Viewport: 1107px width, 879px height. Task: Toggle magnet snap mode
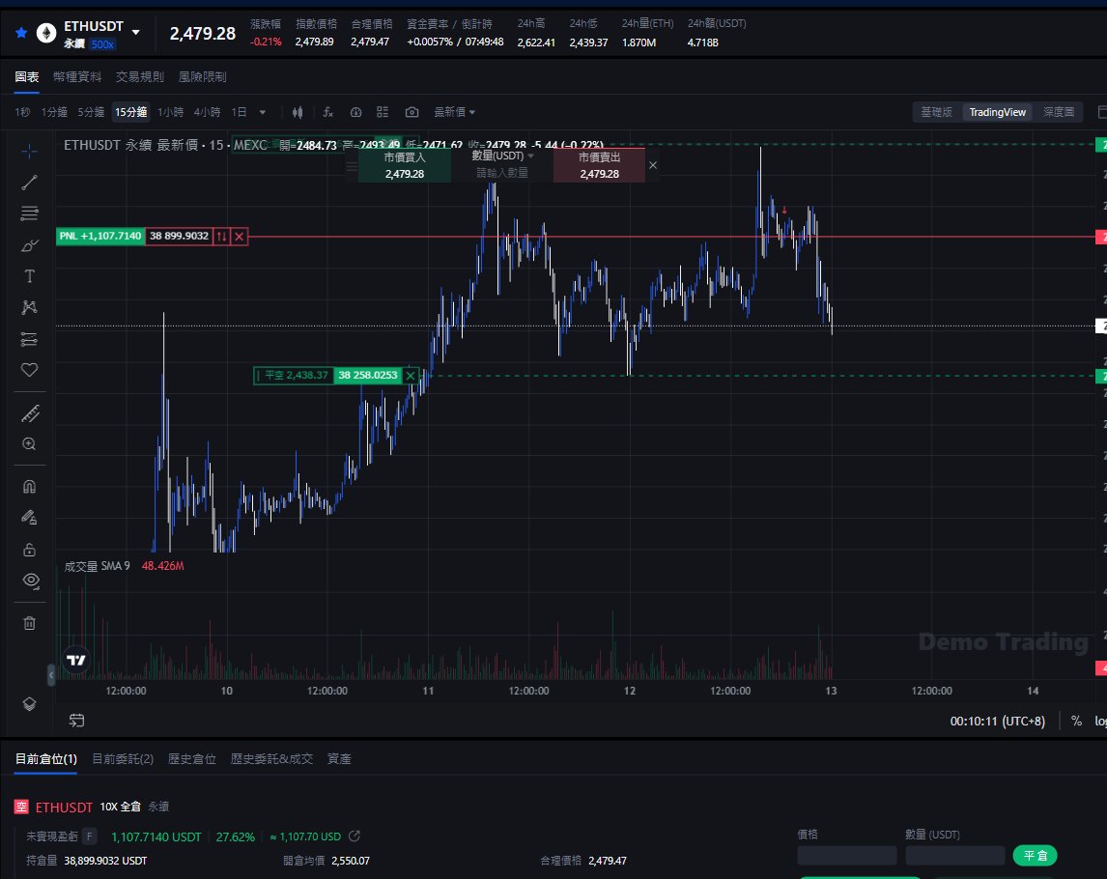(29, 486)
